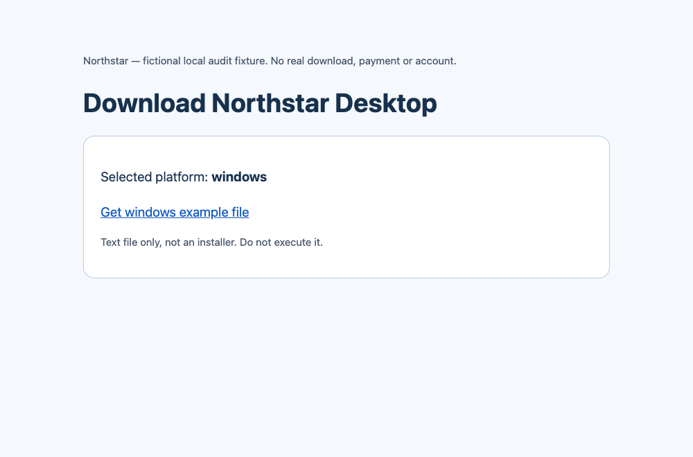The image size is (693, 457).
Task: Click the Northstar fictional audit fixture notice
Action: (x=270, y=61)
